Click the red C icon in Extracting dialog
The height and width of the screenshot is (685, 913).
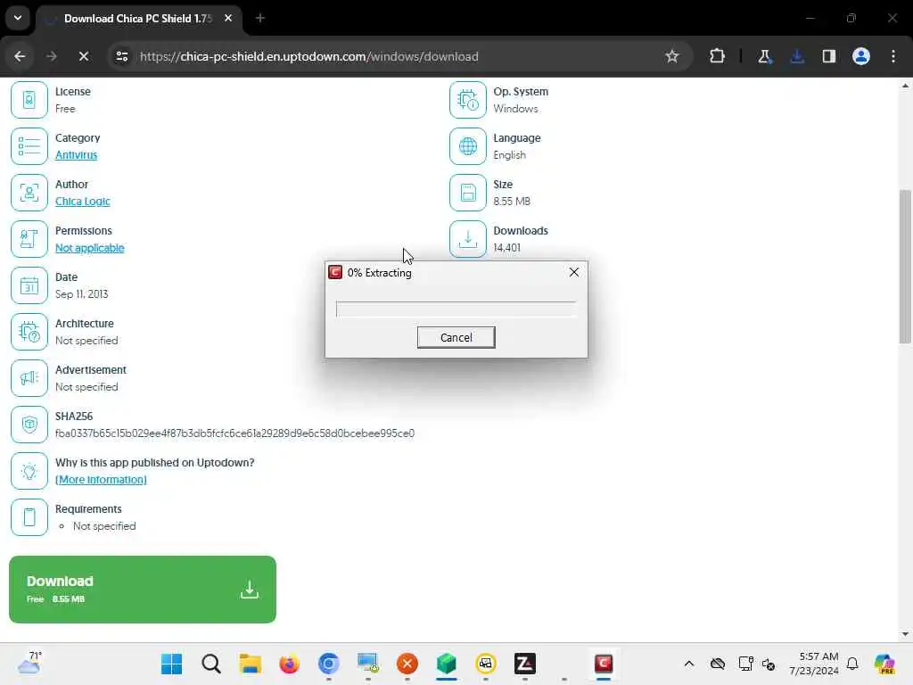(335, 272)
